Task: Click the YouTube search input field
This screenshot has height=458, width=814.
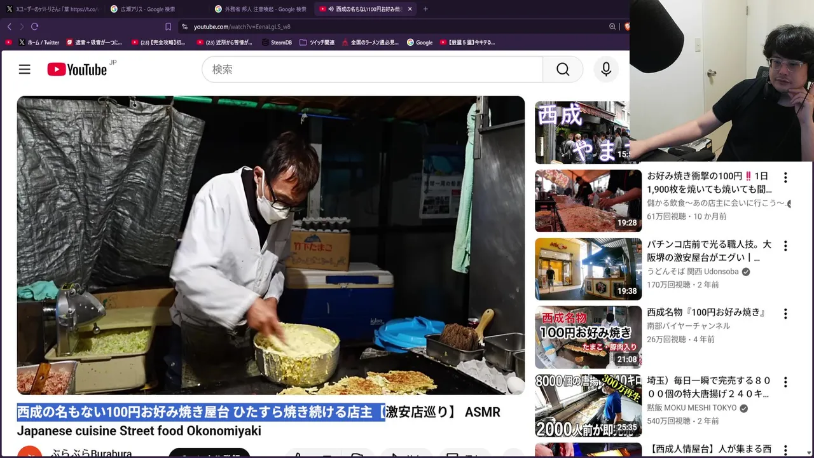Action: (x=373, y=69)
